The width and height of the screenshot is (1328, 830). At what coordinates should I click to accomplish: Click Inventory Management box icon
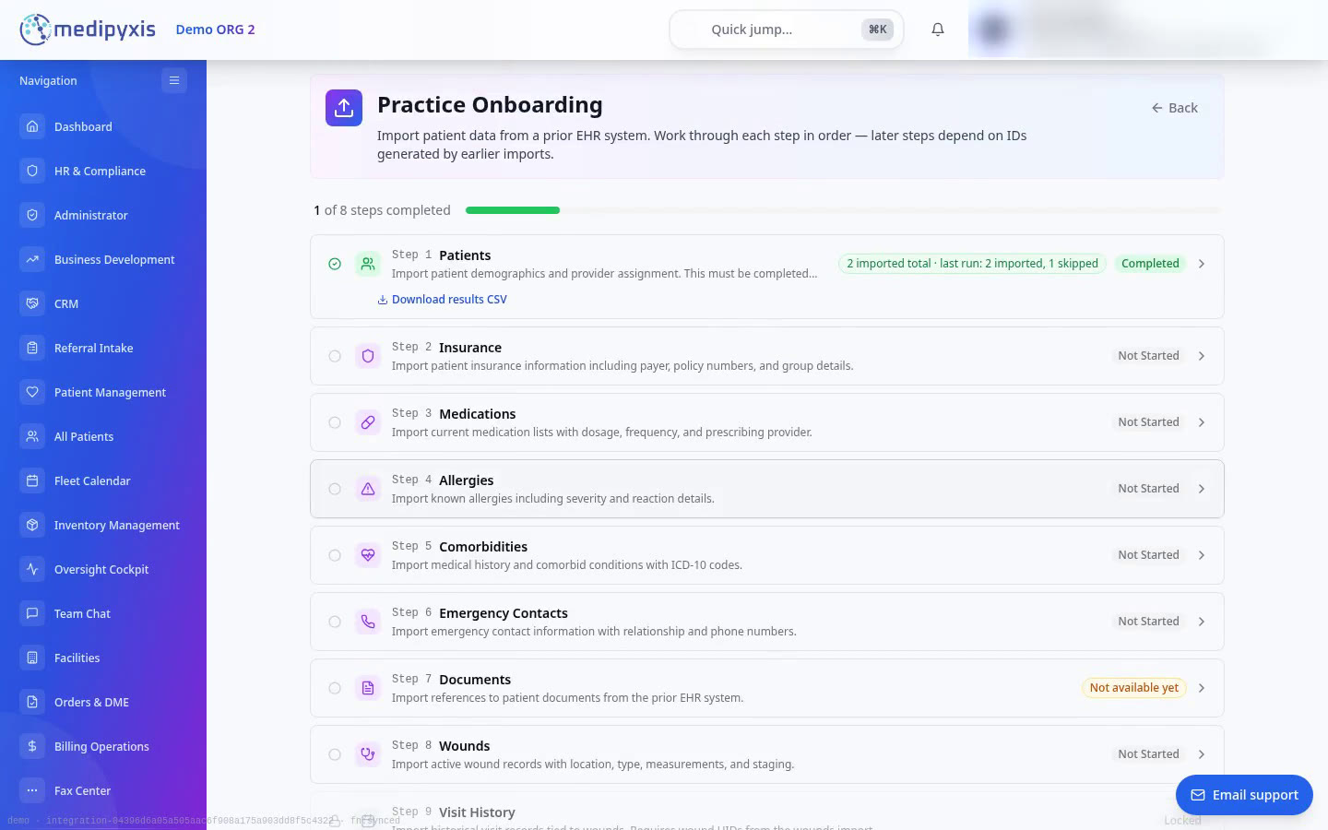pos(32,525)
